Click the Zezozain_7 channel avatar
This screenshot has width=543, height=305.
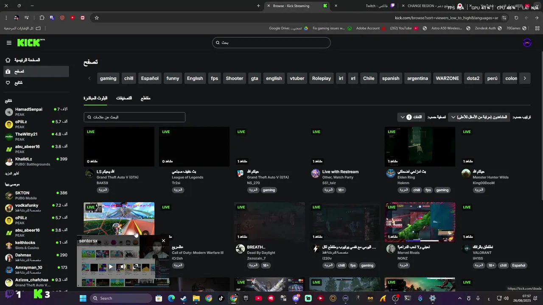point(240,249)
